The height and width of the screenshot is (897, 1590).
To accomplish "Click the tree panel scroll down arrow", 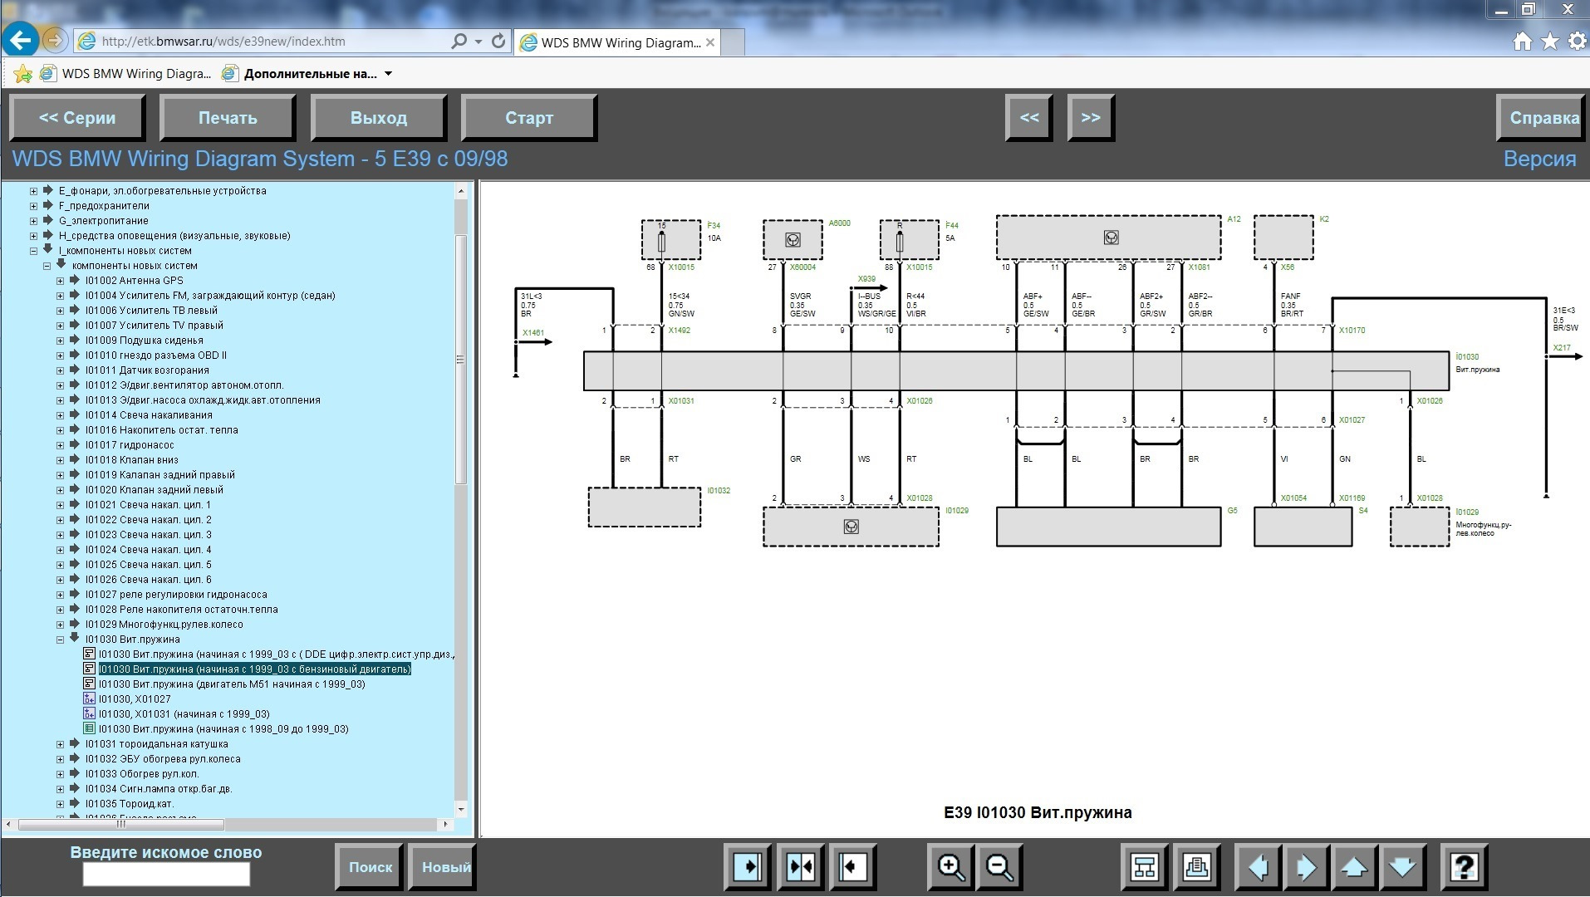I will click(x=461, y=809).
